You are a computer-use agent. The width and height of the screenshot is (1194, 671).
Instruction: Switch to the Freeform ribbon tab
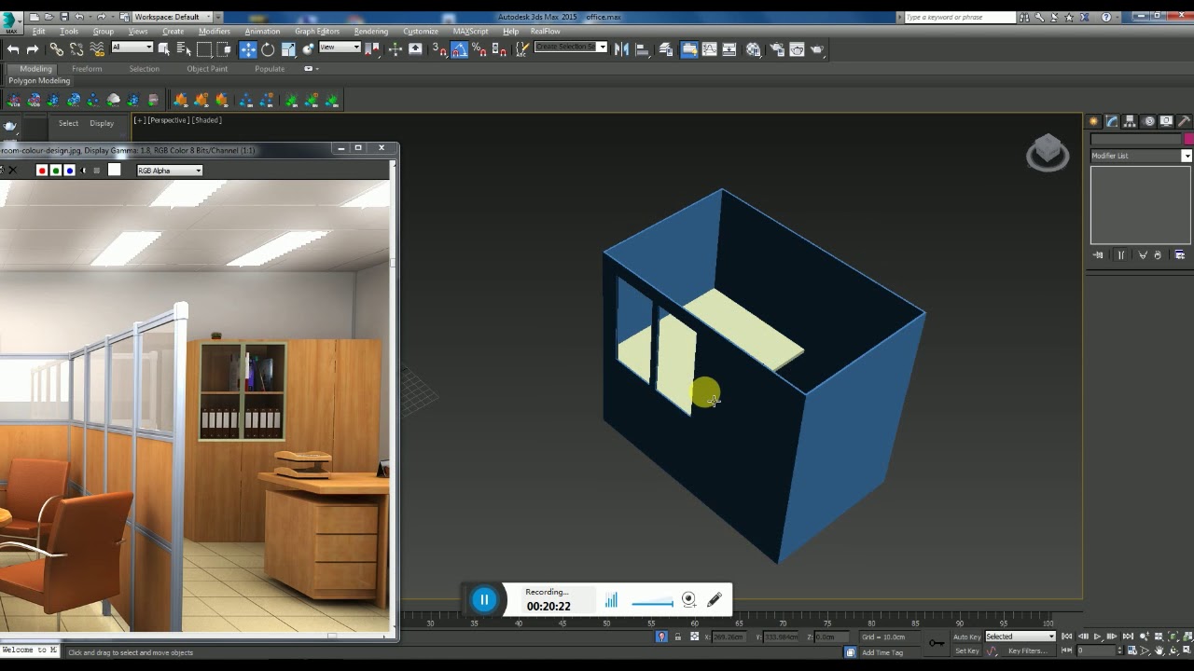(x=87, y=69)
